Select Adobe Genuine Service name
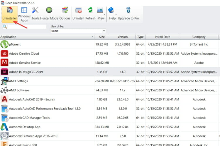The height and width of the screenshot is (146, 220). [x=25, y=63]
